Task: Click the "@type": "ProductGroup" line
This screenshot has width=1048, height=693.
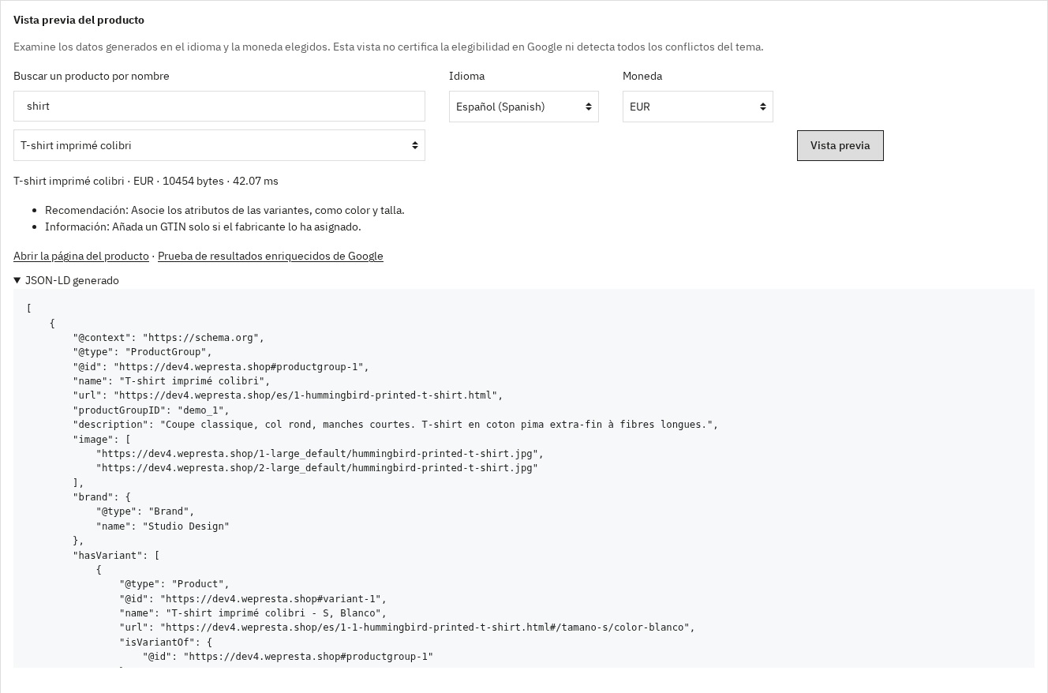Action: tap(143, 352)
